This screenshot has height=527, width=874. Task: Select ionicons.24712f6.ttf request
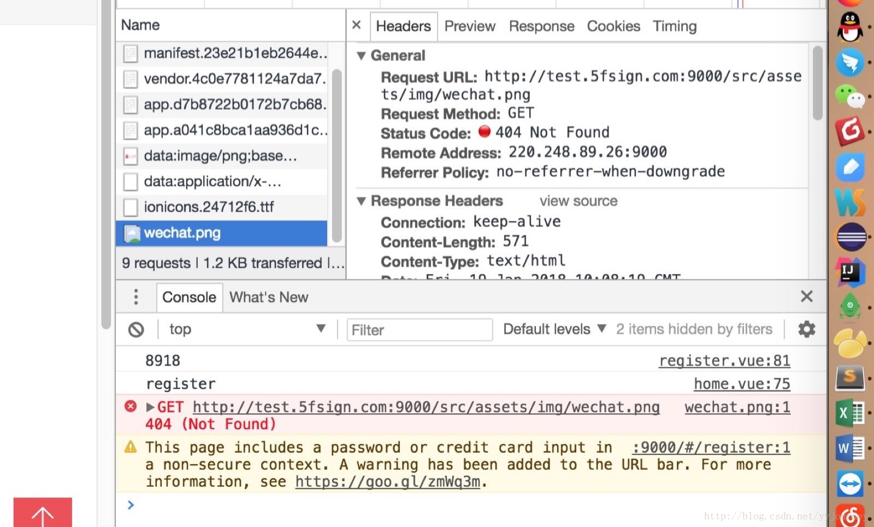pyautogui.click(x=222, y=207)
